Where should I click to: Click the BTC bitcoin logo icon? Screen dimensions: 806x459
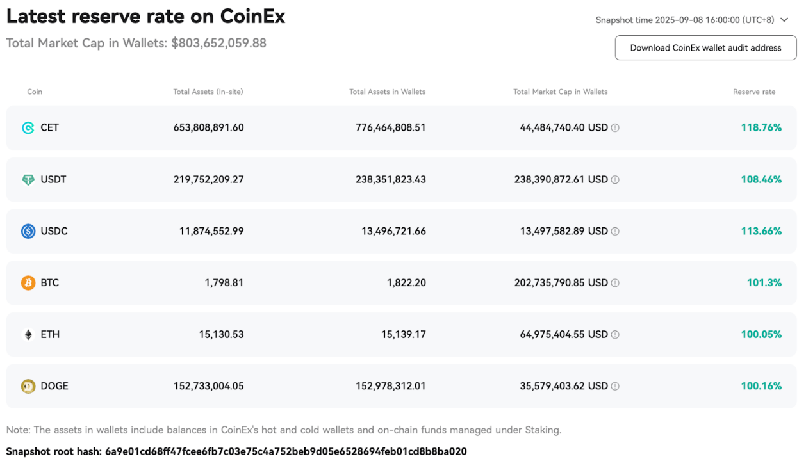pos(28,282)
